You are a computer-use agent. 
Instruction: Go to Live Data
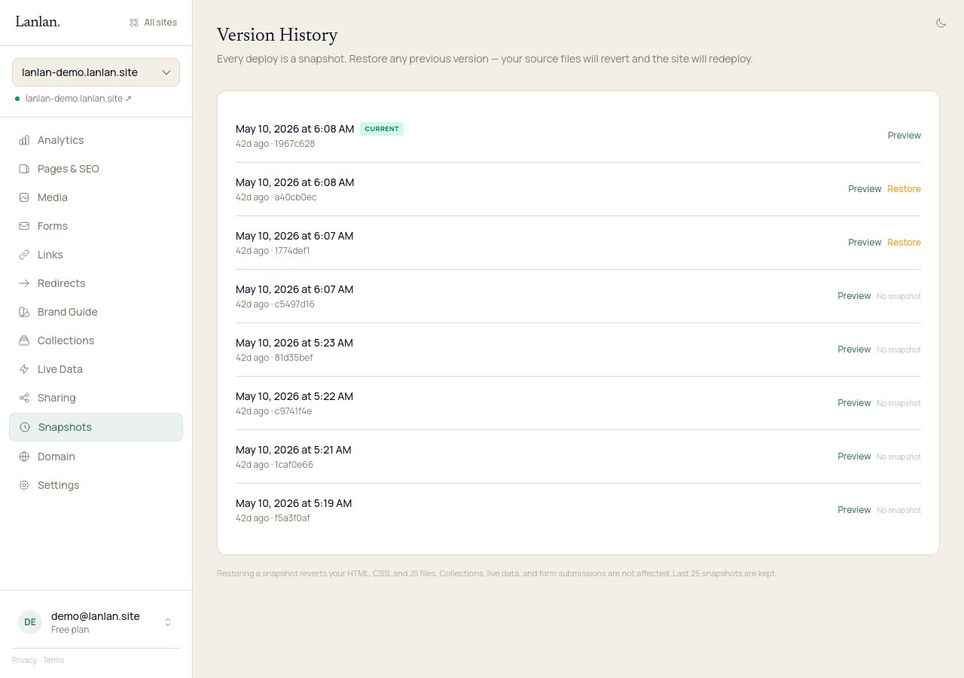pos(96,369)
